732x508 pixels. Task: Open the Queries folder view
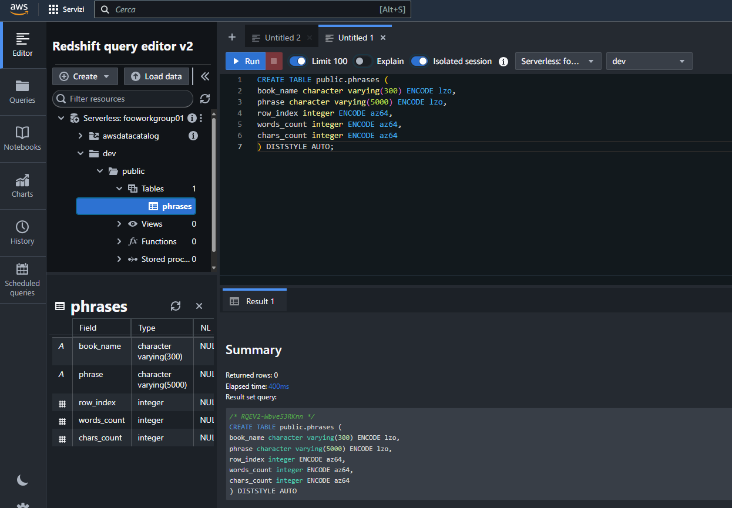[x=22, y=92]
